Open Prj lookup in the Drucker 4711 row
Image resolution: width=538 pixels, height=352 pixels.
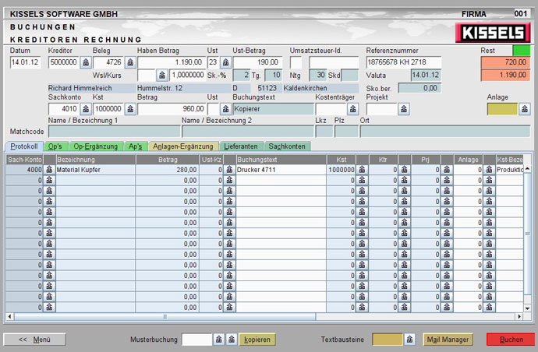[447, 170]
